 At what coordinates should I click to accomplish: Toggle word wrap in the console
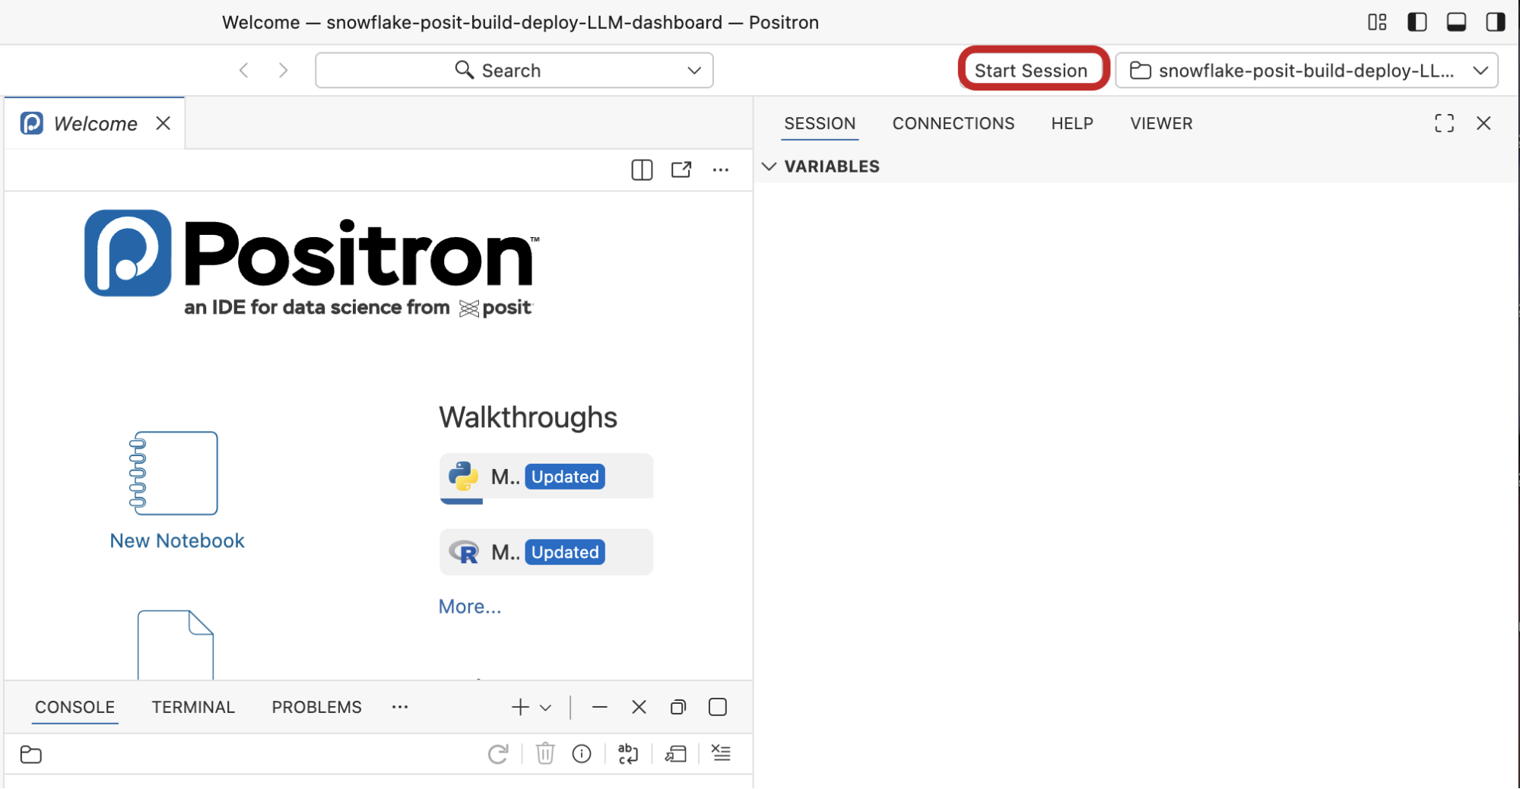coord(628,753)
